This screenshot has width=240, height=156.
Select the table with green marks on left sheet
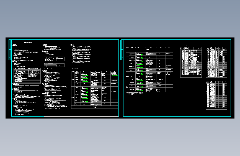pos(94,90)
